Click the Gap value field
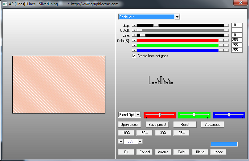The image size is (249, 161). point(237,25)
